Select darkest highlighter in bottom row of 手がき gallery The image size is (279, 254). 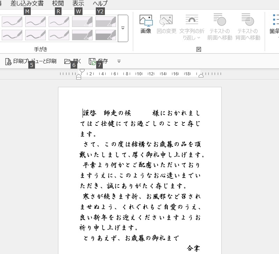click(x=106, y=35)
